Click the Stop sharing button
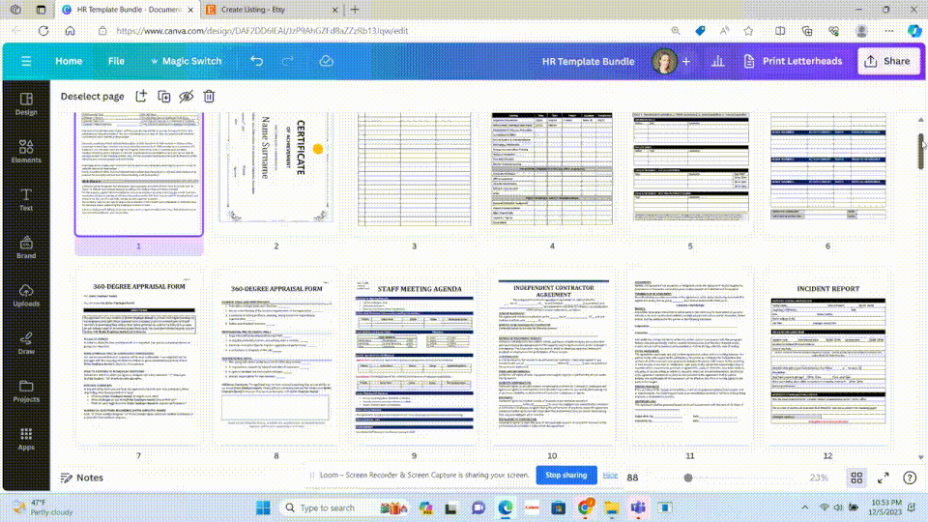Screen dimensions: 928x522 click(x=565, y=476)
